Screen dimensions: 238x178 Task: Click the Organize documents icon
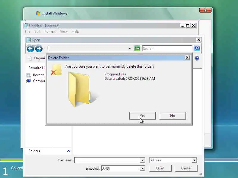tap(30, 58)
